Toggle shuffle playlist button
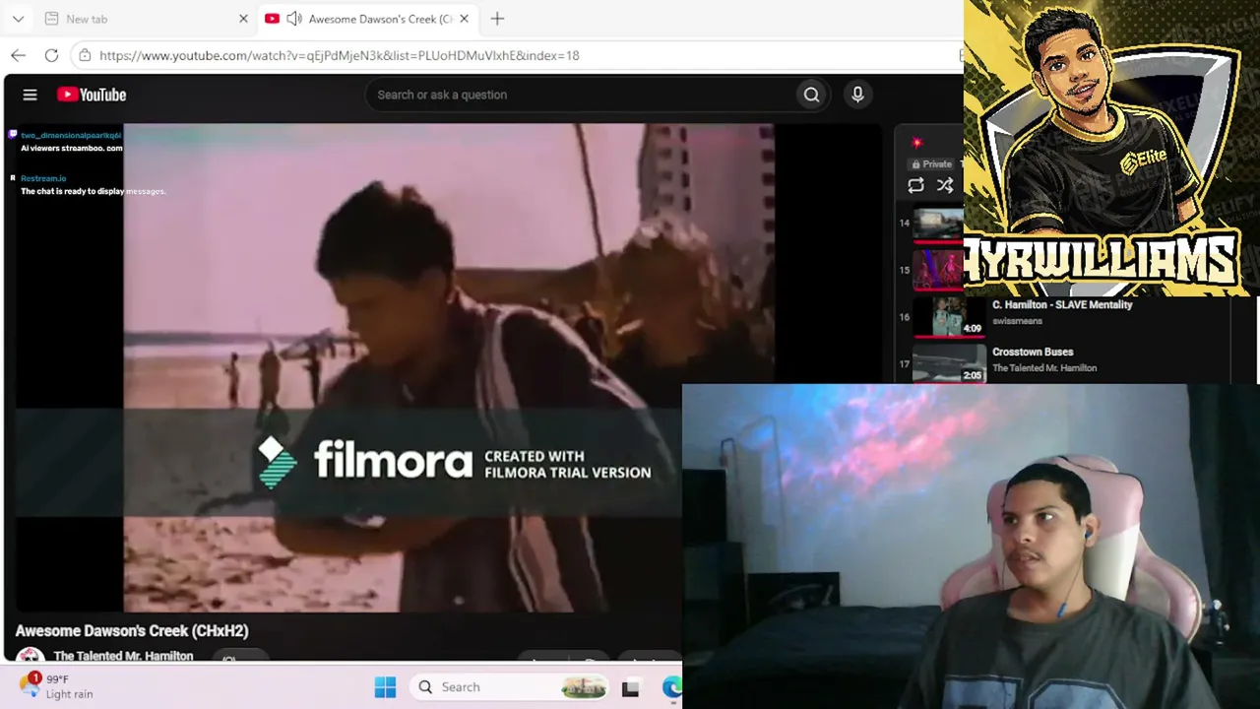Image resolution: width=1260 pixels, height=709 pixels. [x=945, y=185]
